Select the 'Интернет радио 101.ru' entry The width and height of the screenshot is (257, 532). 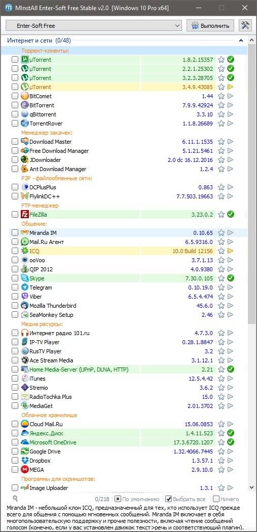point(59,333)
